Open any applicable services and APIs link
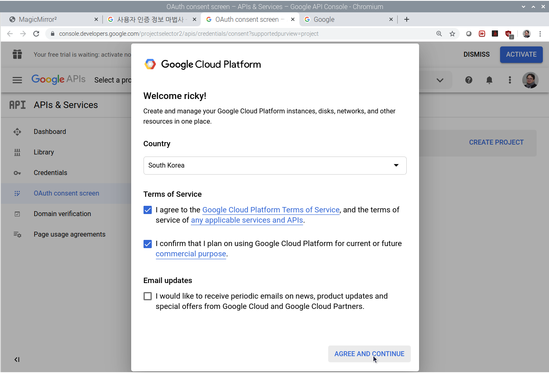Image resolution: width=549 pixels, height=373 pixels. click(247, 220)
